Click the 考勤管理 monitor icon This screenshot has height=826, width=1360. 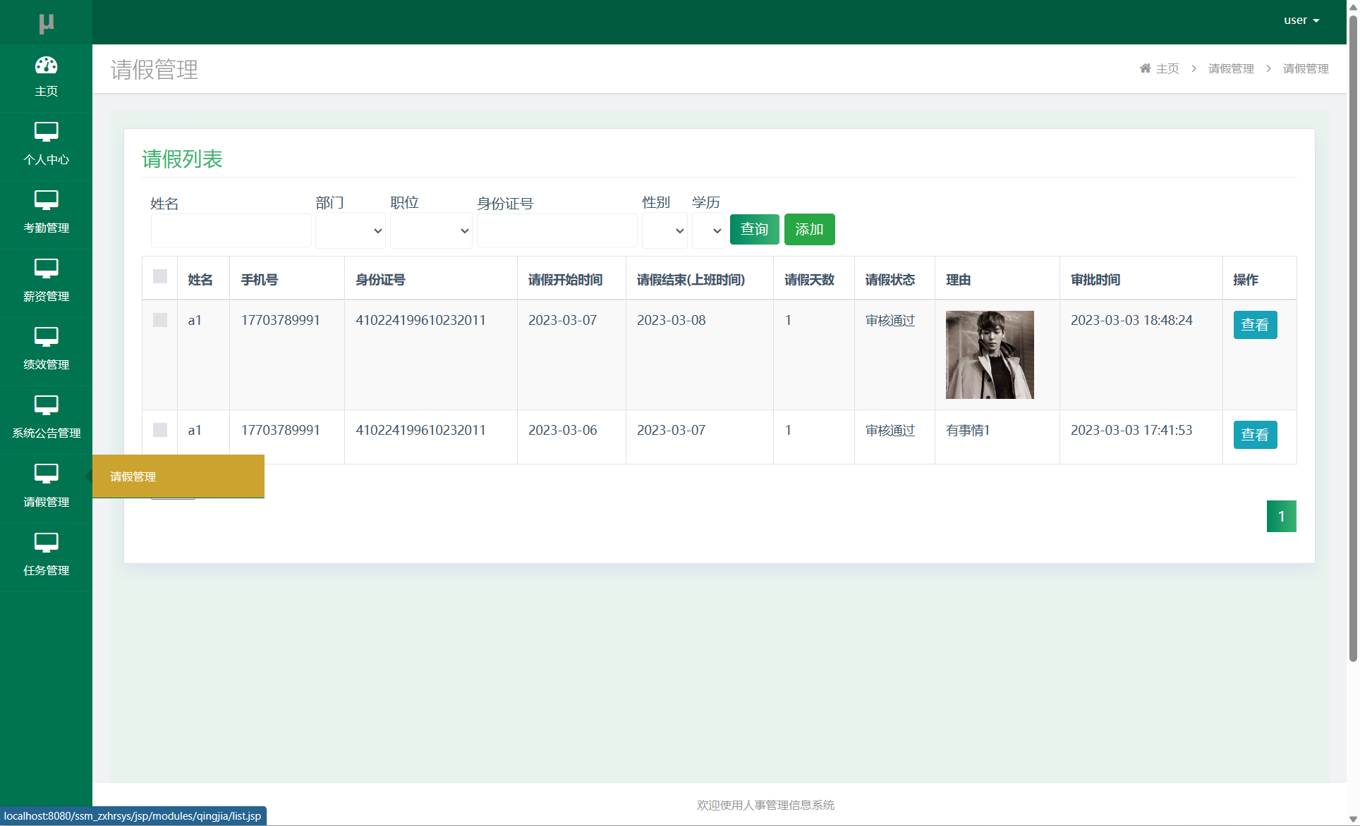tap(46, 200)
